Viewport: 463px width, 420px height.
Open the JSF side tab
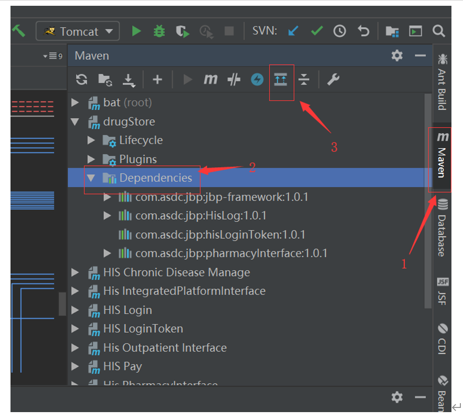tap(442, 291)
